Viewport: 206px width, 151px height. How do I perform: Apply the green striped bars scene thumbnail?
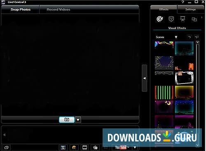tap(164, 93)
